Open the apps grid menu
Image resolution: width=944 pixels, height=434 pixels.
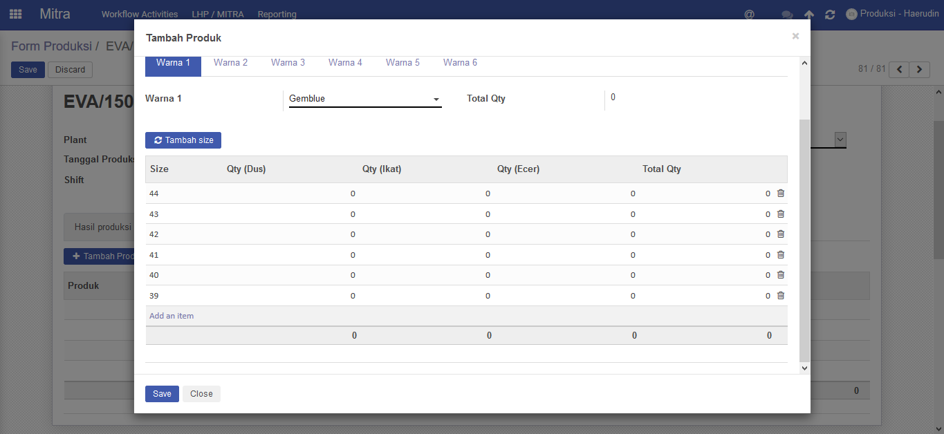[15, 14]
